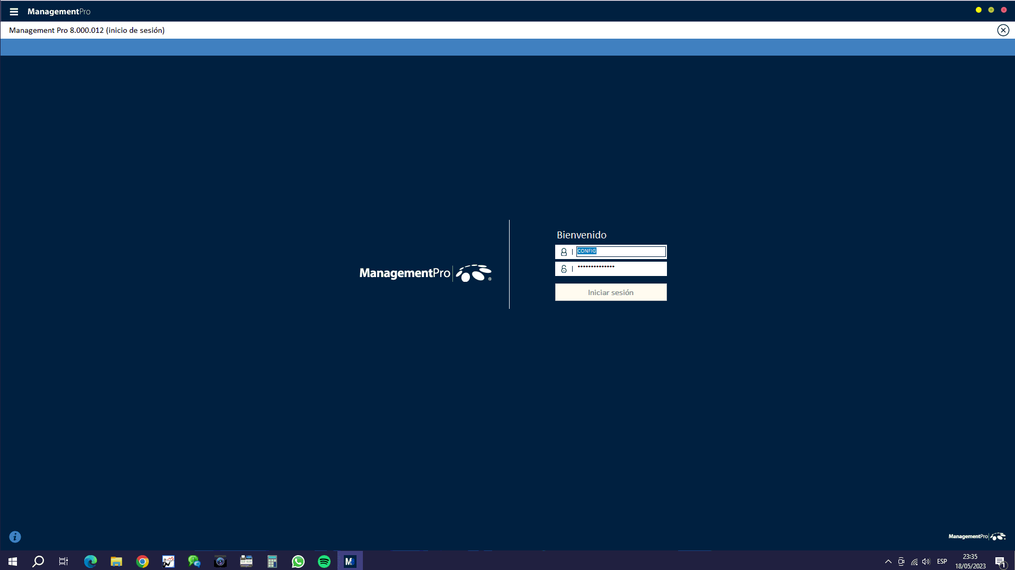Click the Iniciar sesión button

(x=610, y=292)
